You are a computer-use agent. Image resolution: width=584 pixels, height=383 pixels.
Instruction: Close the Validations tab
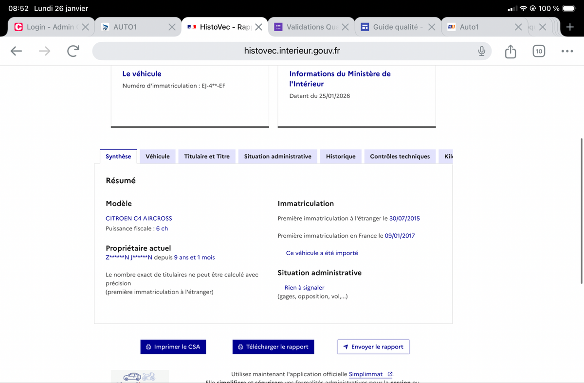tap(345, 27)
